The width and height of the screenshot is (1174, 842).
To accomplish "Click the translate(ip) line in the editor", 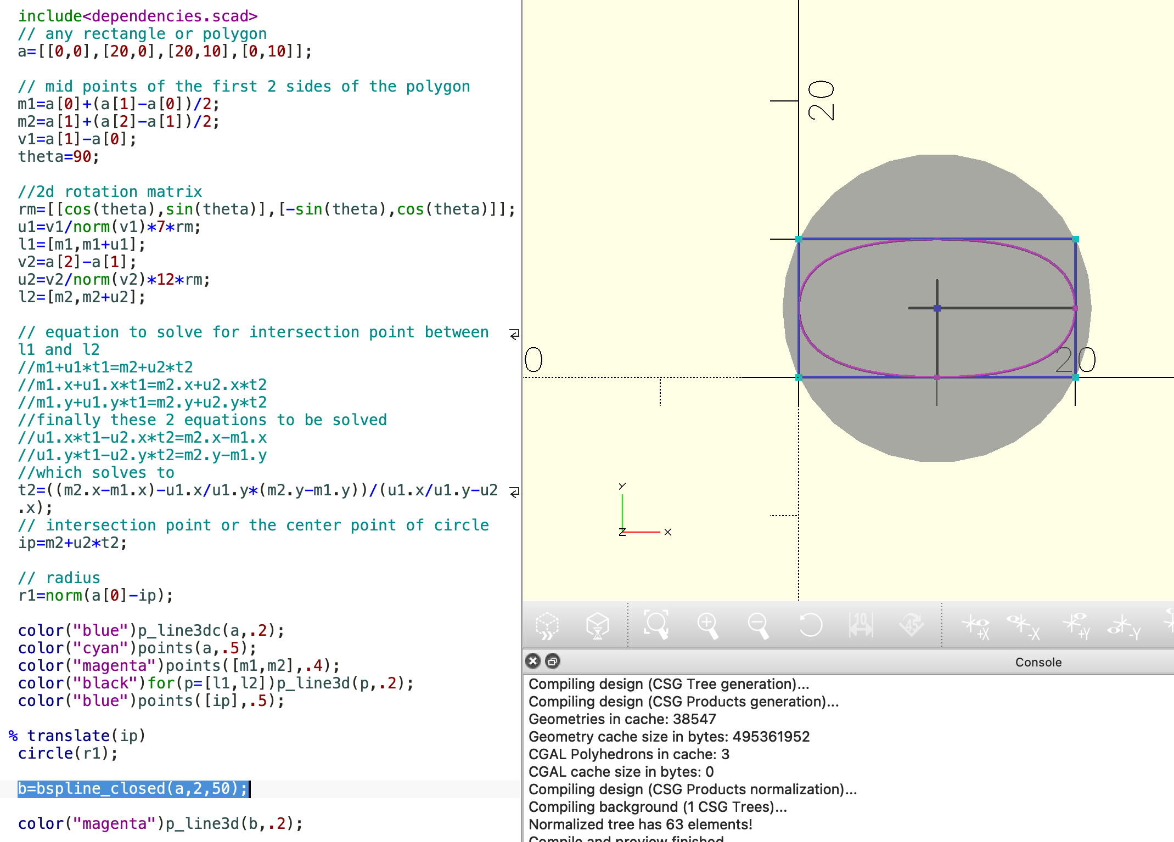I will coord(86,736).
